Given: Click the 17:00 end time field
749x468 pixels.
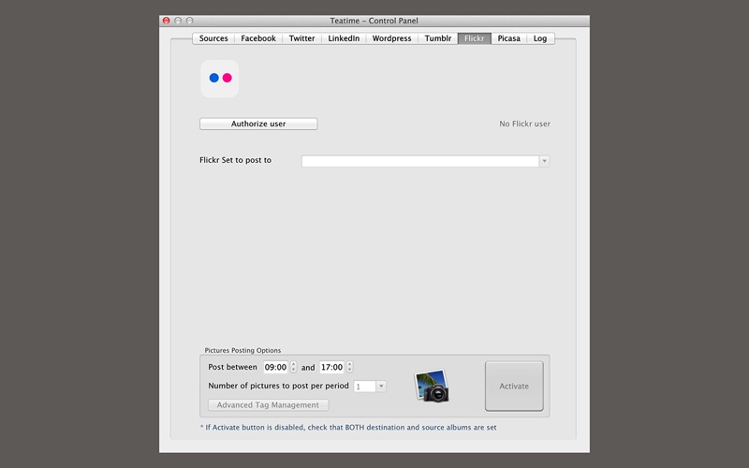Looking at the screenshot, I should tap(332, 367).
